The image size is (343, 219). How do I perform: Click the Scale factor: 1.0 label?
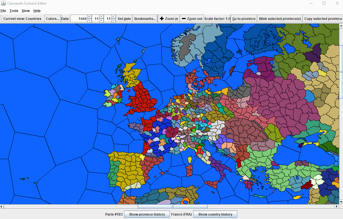(x=217, y=19)
